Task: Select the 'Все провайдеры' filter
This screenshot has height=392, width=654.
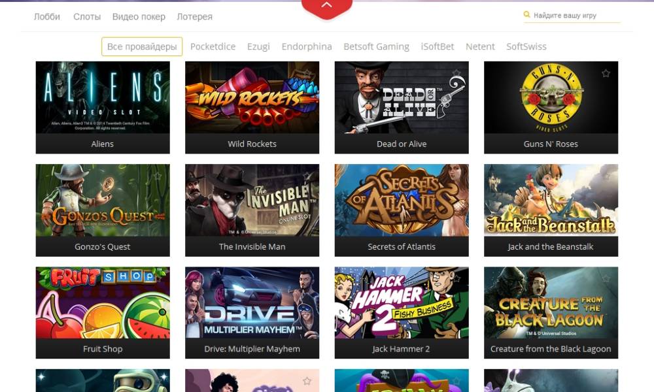Action: (142, 46)
